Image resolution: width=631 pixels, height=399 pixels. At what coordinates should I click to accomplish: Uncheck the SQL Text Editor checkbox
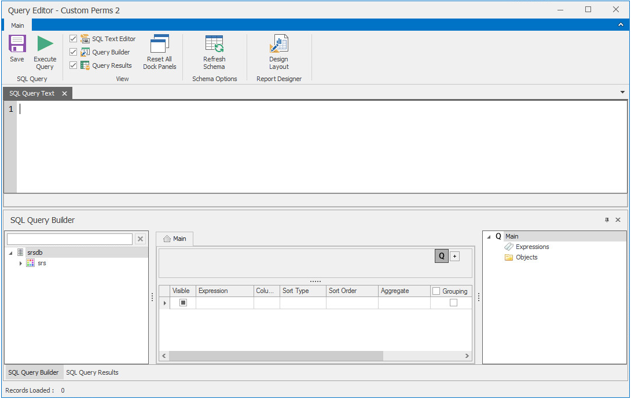tap(74, 39)
